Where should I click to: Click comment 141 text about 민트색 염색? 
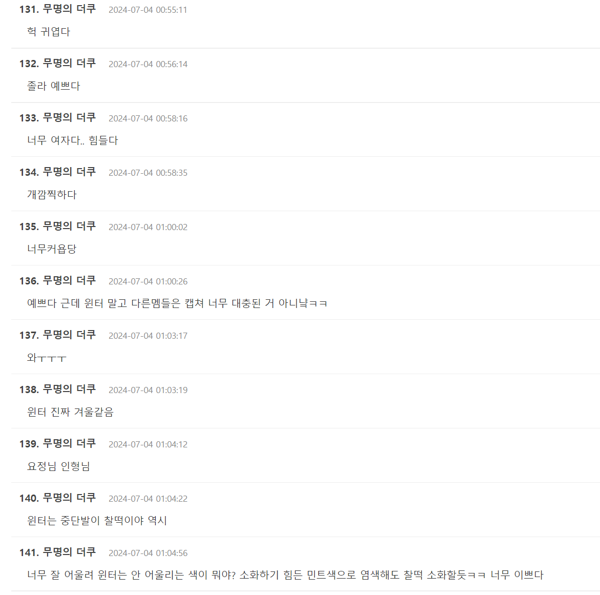(x=285, y=575)
